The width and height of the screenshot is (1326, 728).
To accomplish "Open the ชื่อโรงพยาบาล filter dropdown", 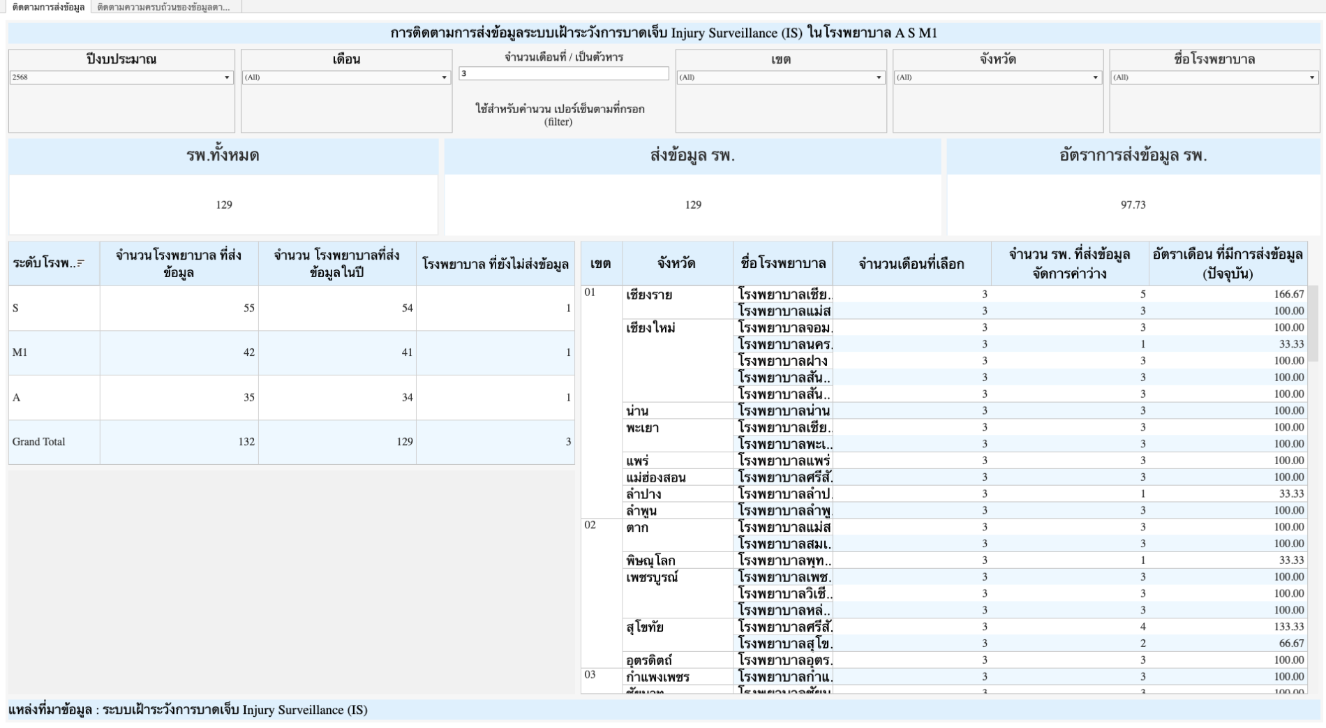I will click(1214, 77).
